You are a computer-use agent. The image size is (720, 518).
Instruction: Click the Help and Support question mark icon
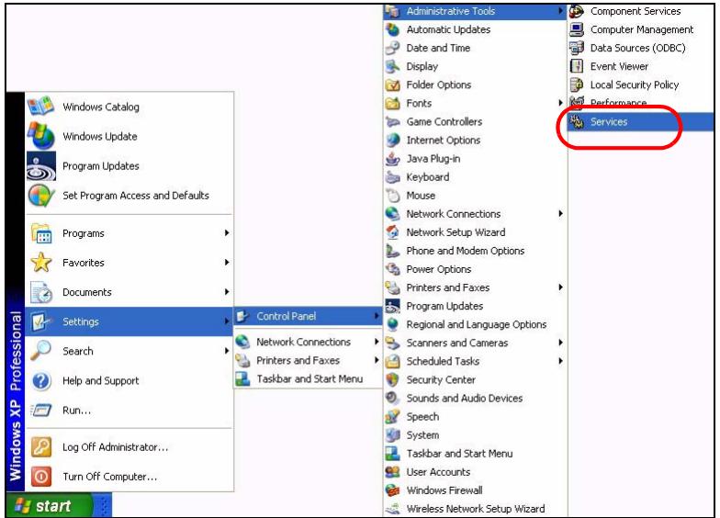tap(40, 380)
